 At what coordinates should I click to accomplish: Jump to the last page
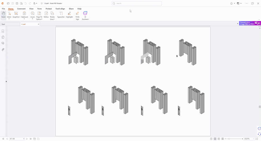[31, 139]
